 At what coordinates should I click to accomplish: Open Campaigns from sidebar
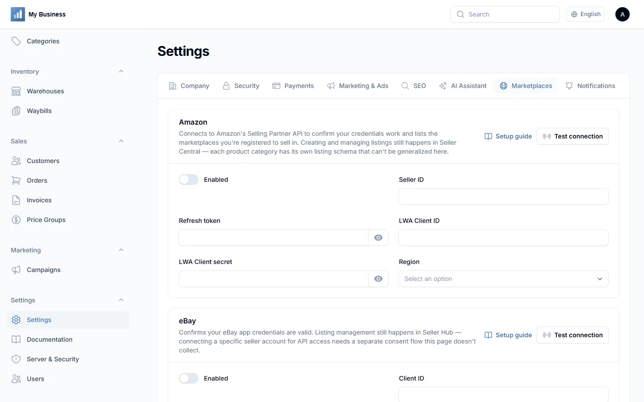[68, 270]
